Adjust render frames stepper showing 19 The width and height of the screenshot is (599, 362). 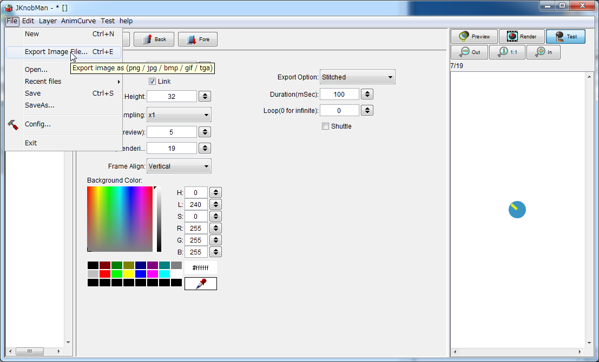point(205,148)
